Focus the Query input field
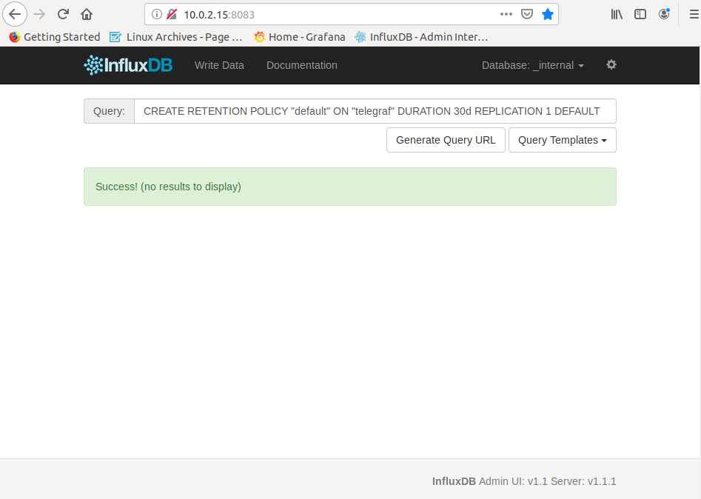The image size is (701, 499). coord(375,111)
